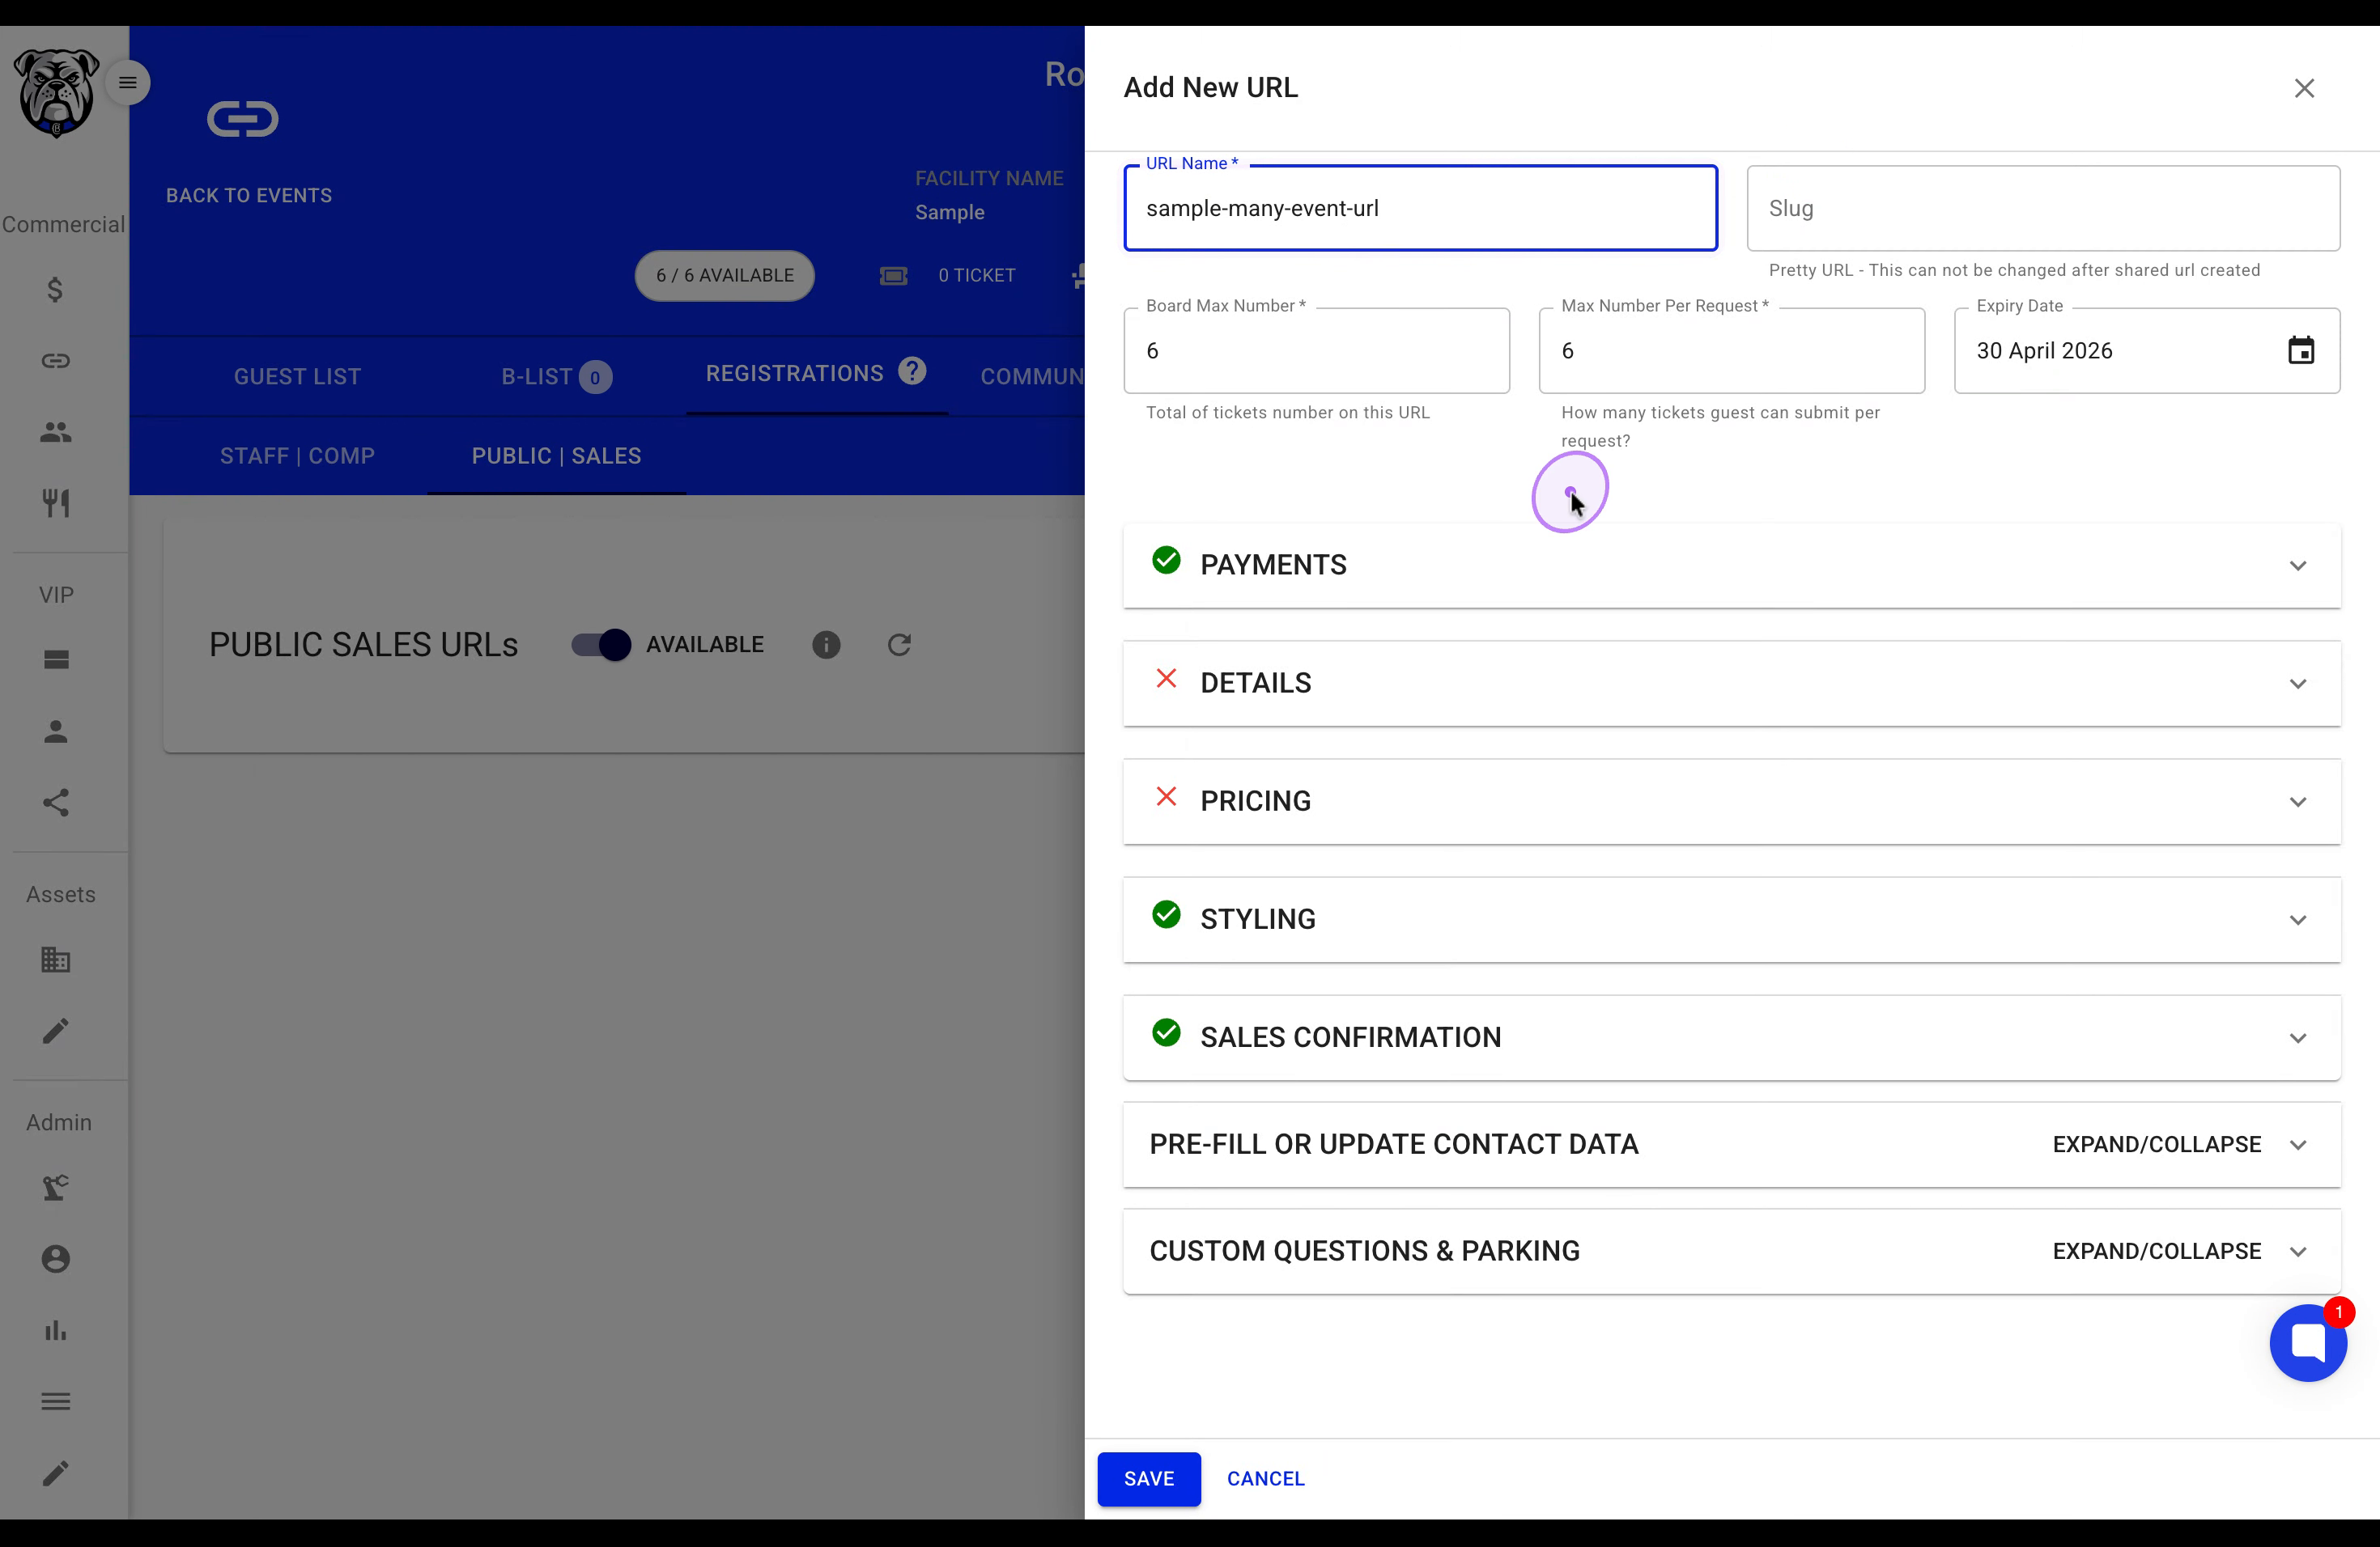
Task: Expand the DETAILS section
Action: click(1731, 683)
